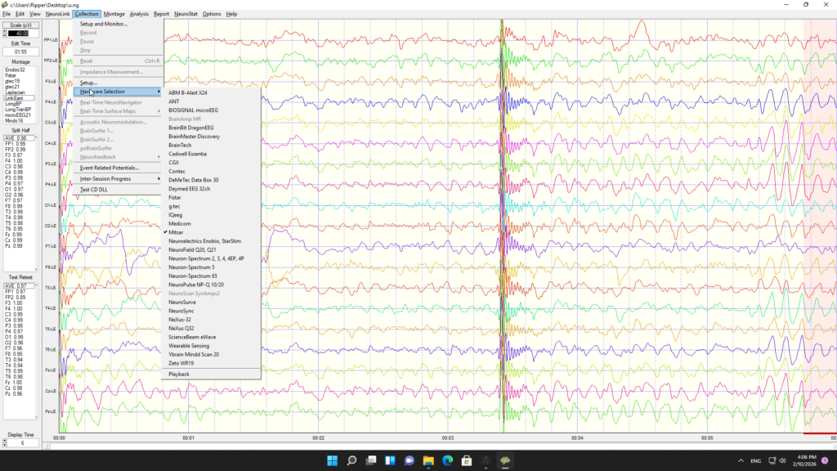Click the Windows Start button
This screenshot has width=837, height=471.
pos(332,460)
